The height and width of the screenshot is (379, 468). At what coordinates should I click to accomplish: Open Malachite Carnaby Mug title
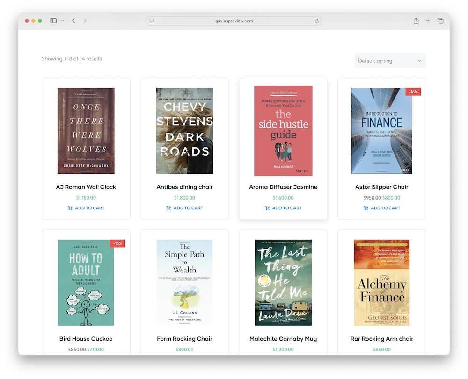(x=283, y=339)
